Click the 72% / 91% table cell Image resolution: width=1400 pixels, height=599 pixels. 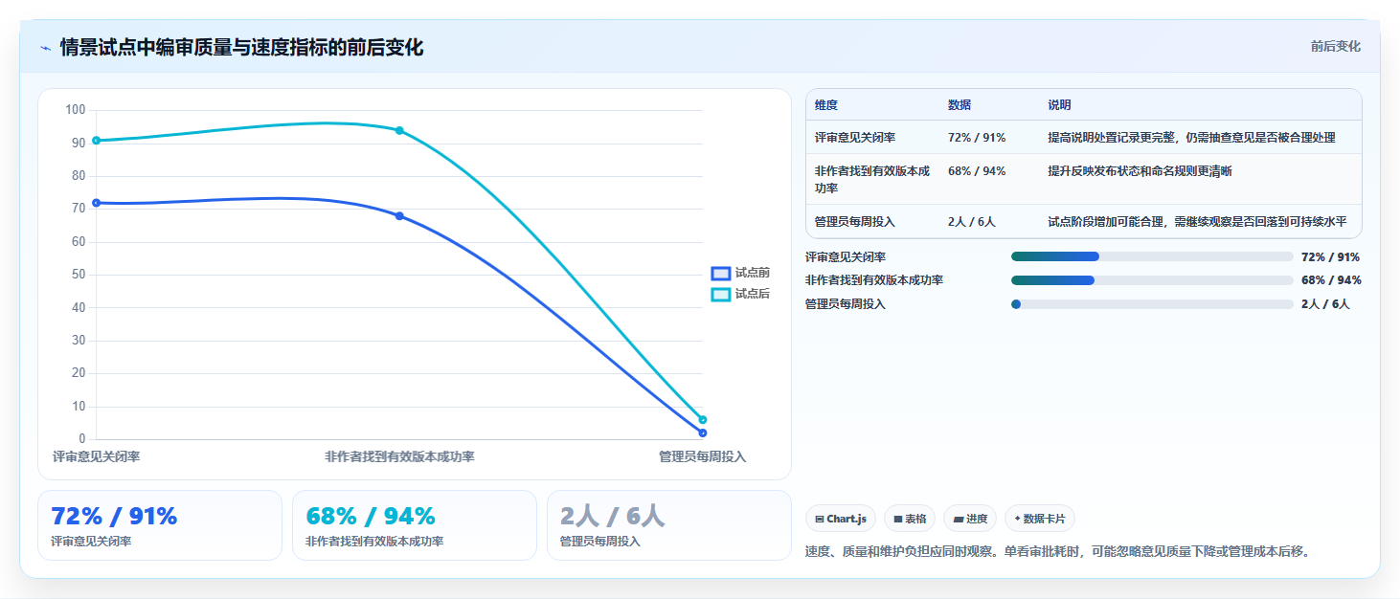(977, 138)
